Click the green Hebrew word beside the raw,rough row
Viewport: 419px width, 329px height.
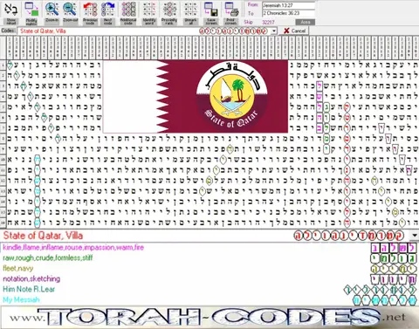[395, 258]
